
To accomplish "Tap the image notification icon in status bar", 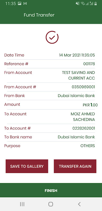I will click(x=20, y=4).
